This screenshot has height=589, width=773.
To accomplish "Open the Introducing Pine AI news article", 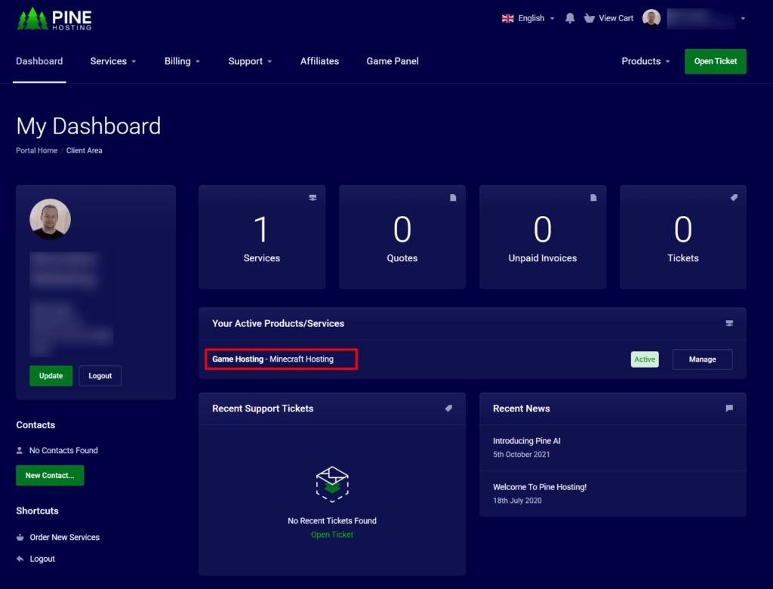I will 526,440.
